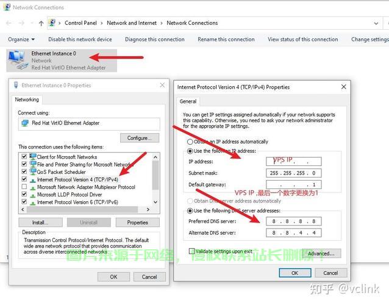
Task: Click the Install button
Action: point(40,223)
